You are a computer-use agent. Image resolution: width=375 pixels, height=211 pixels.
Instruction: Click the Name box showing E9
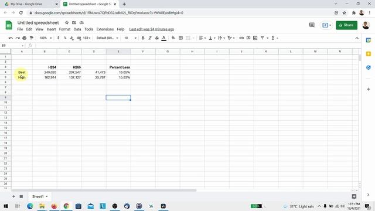point(12,46)
